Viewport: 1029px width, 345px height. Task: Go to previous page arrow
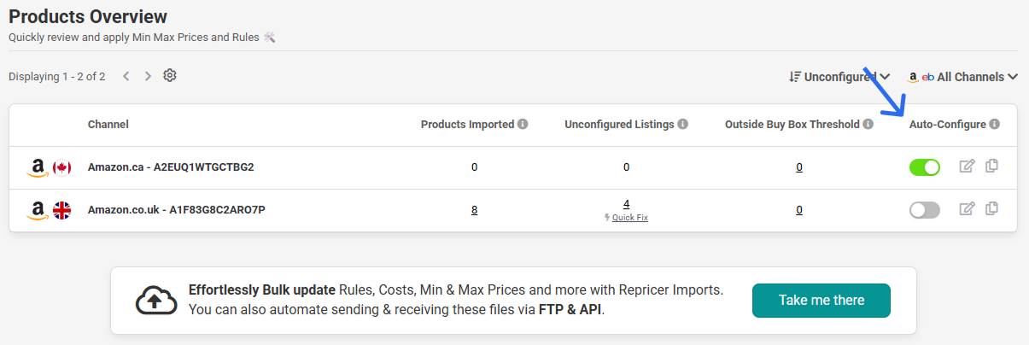pyautogui.click(x=126, y=76)
